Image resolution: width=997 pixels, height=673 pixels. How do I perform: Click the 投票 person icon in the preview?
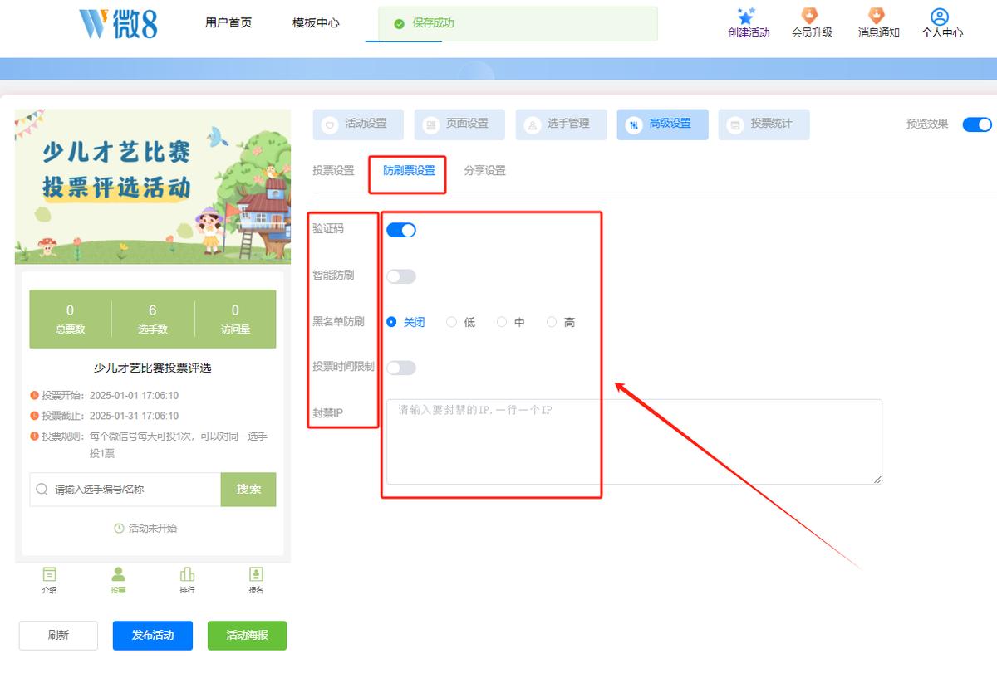[118, 574]
